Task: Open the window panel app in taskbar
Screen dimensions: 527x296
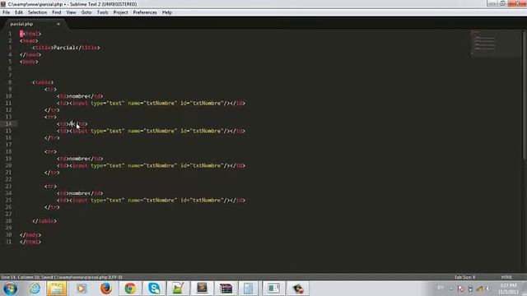Action: (273, 289)
